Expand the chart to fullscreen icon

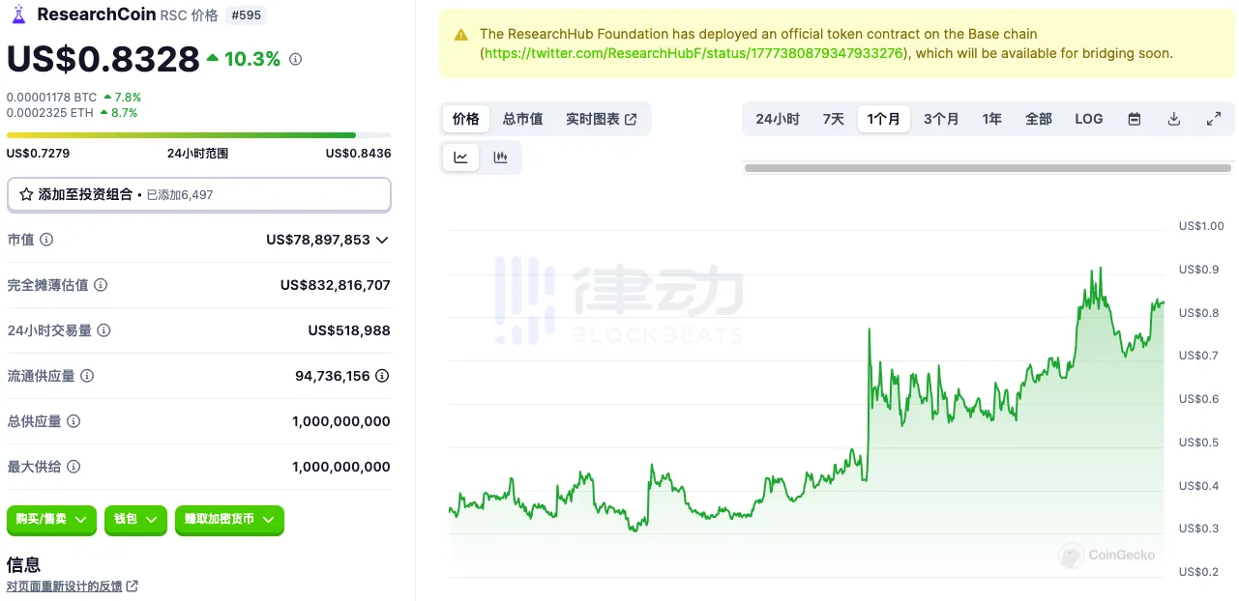coord(1213,118)
